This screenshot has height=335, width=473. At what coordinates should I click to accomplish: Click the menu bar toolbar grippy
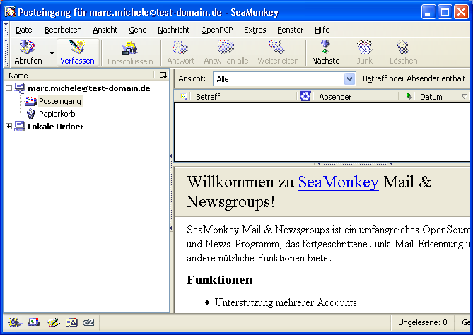tap(6, 29)
